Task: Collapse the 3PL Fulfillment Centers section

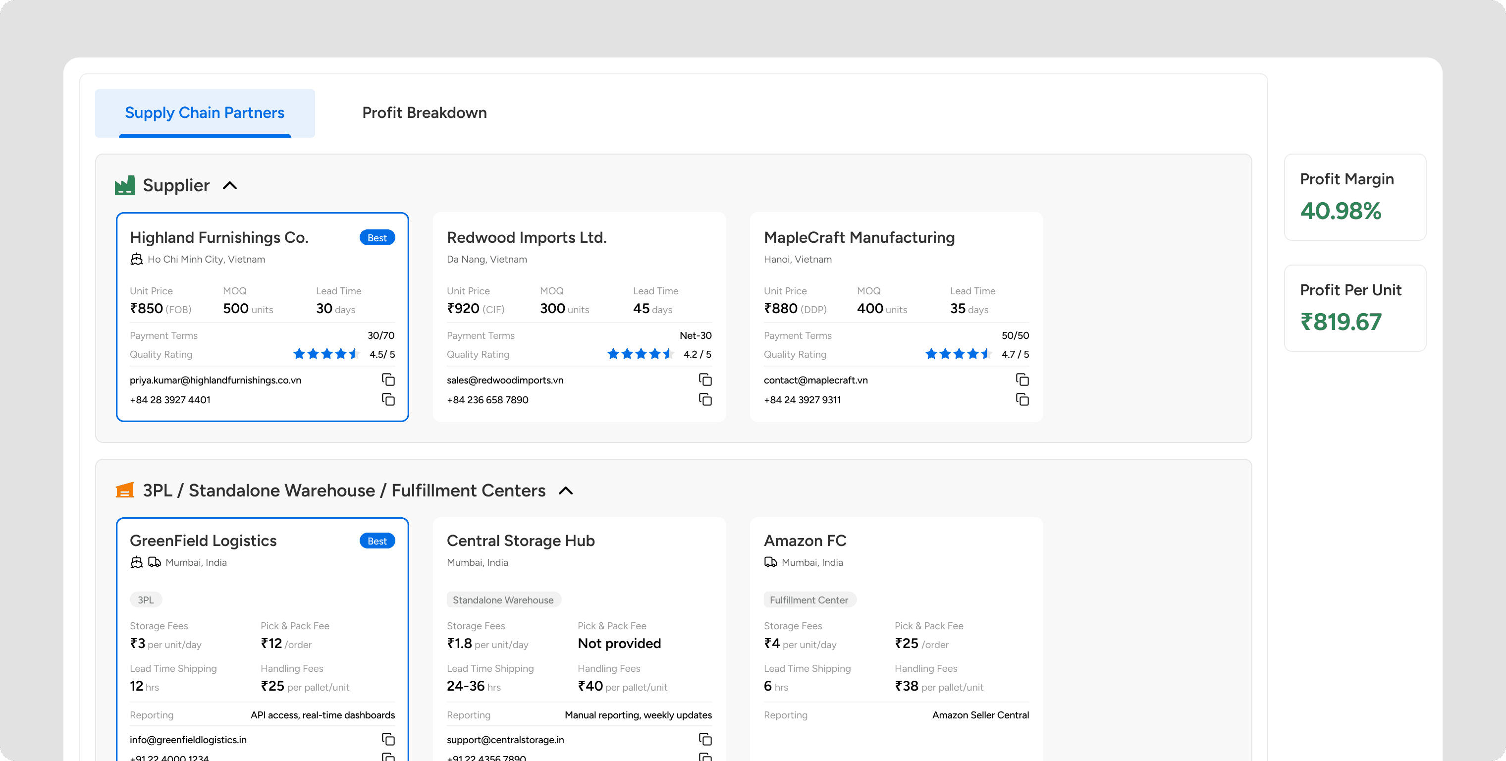Action: pos(565,491)
